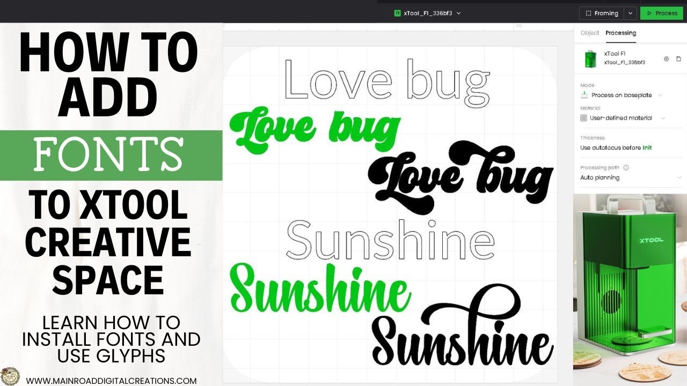The height and width of the screenshot is (386, 687).
Task: Click the green F1 device badge in top bar
Action: (397, 13)
